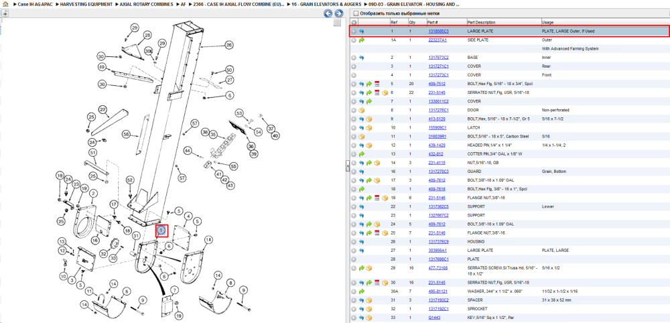This screenshot has width=670, height=323.
Task: Select callout 1A on the diagram
Action: (208, 241)
